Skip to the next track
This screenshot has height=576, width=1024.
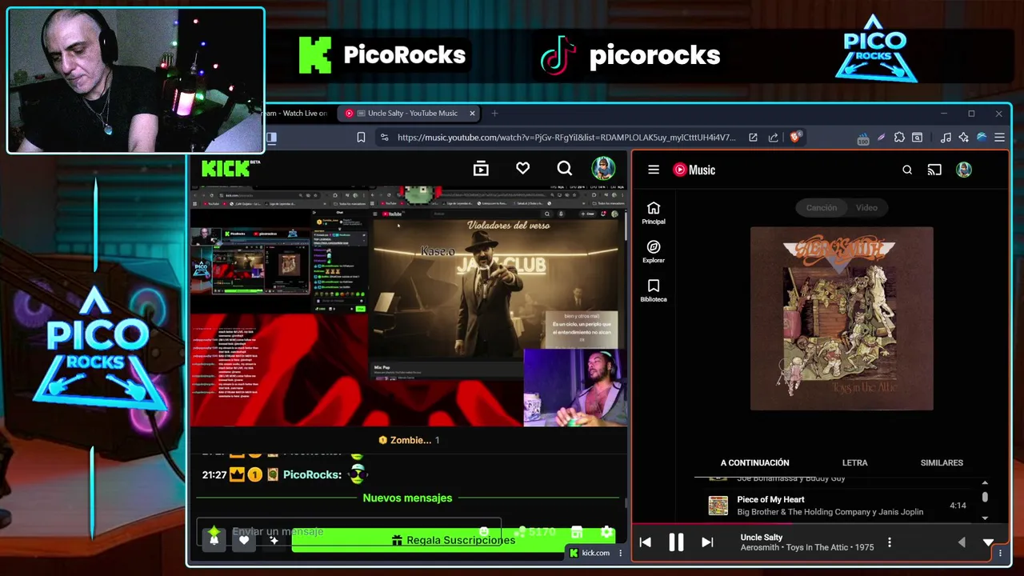707,542
